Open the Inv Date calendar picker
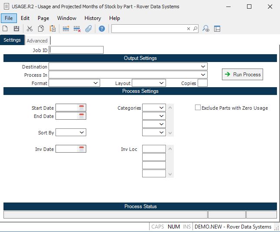 pos(81,149)
